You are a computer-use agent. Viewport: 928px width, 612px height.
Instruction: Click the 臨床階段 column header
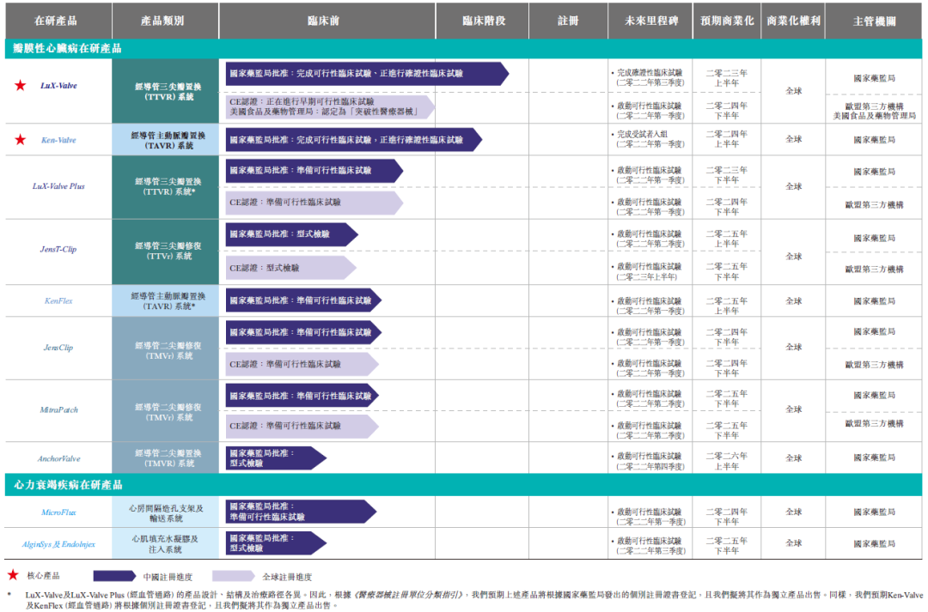coord(484,21)
